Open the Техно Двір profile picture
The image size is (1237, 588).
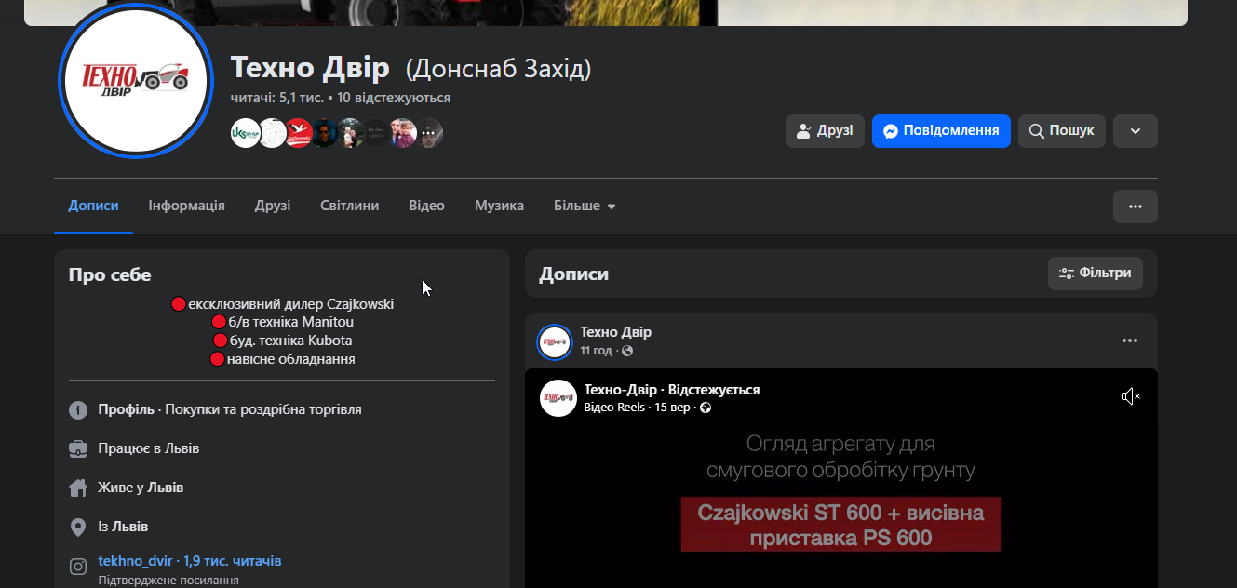[x=136, y=81]
